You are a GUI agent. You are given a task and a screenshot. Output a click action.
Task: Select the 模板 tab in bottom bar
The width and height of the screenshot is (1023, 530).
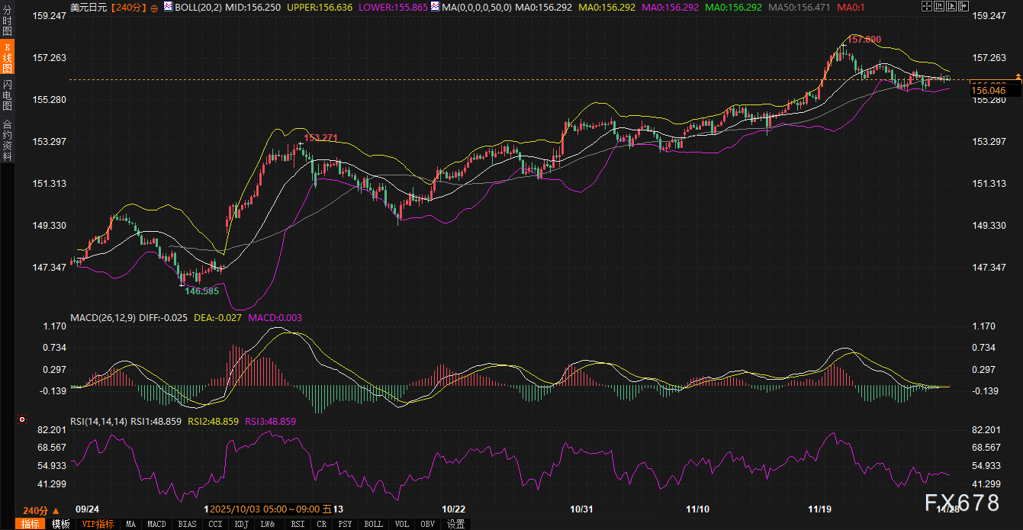60,524
